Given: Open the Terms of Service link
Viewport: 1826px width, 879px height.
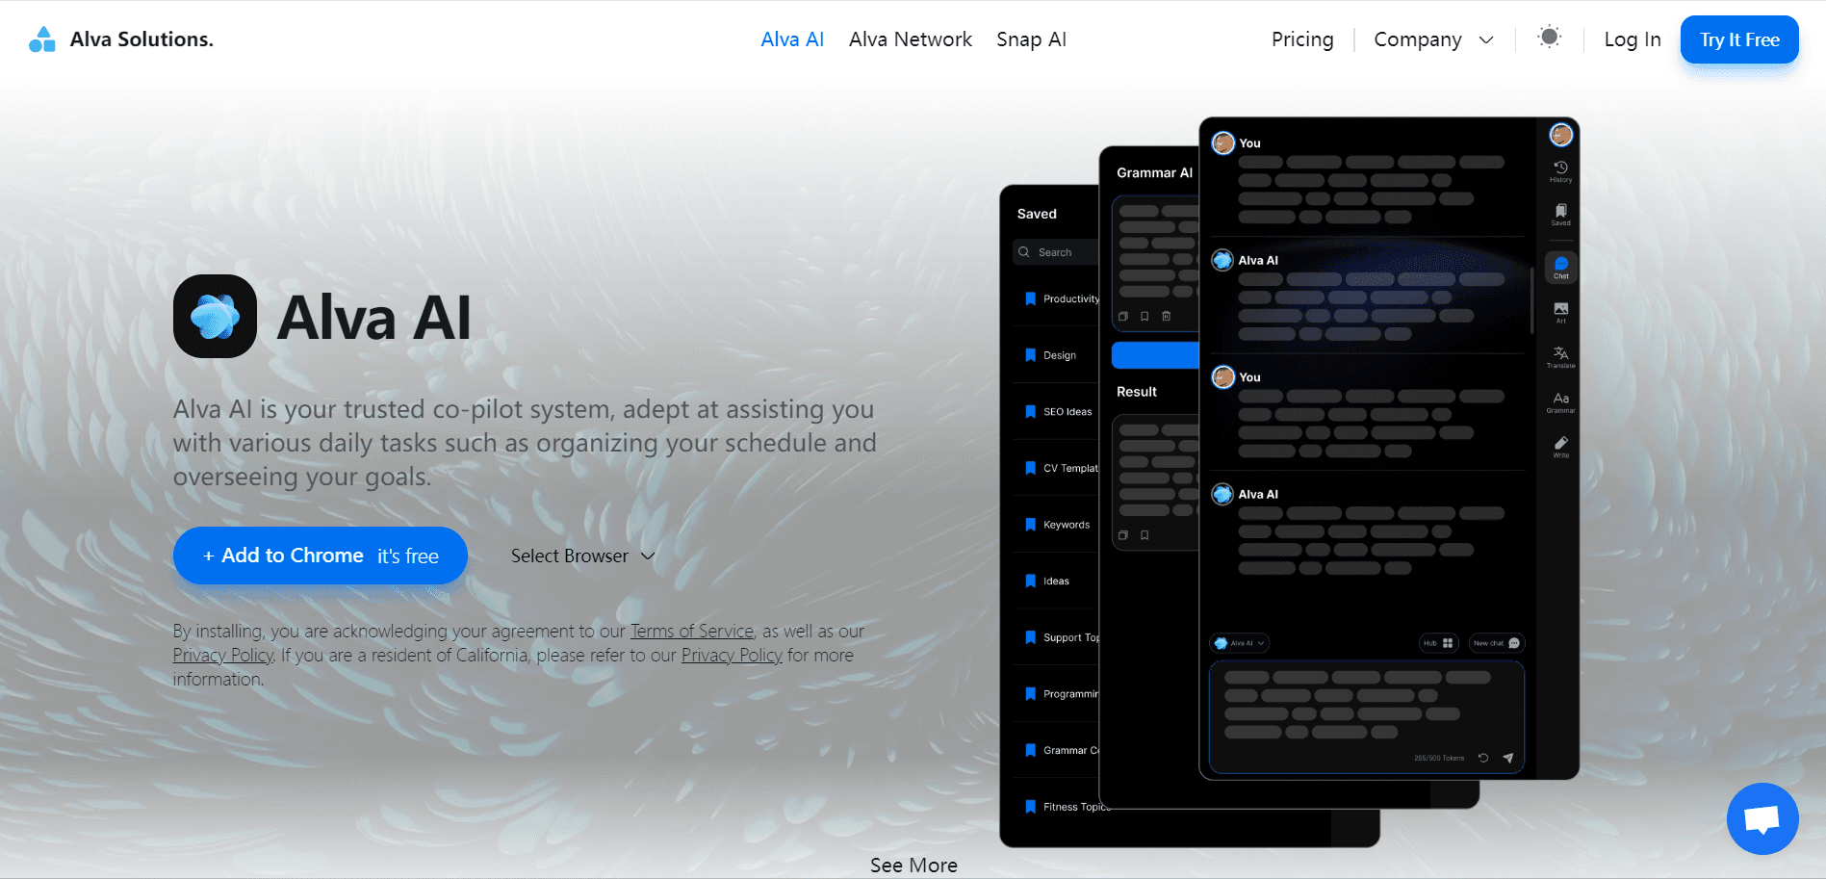Looking at the screenshot, I should (x=692, y=631).
